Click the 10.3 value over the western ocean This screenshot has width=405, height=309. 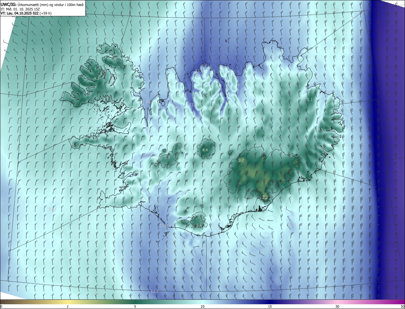click(52, 209)
